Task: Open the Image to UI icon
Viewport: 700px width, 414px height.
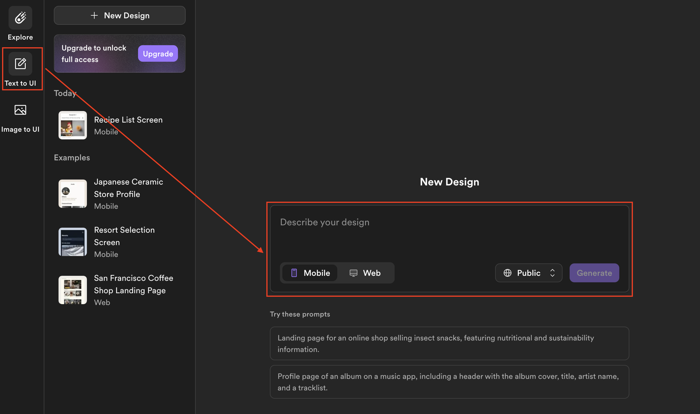Action: (x=20, y=110)
